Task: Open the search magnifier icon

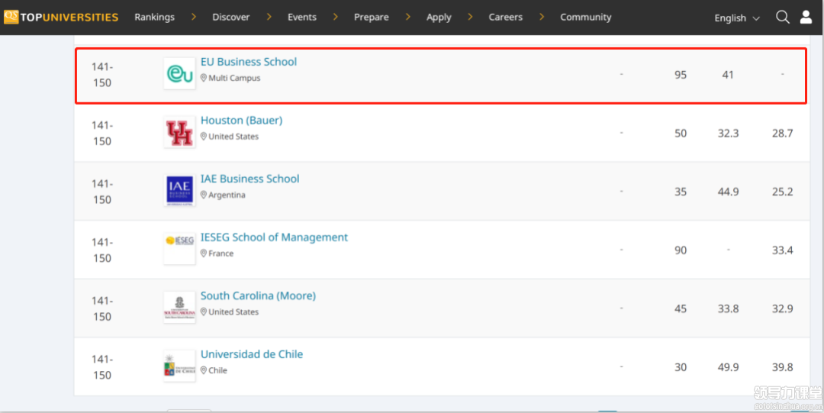Action: [x=783, y=18]
